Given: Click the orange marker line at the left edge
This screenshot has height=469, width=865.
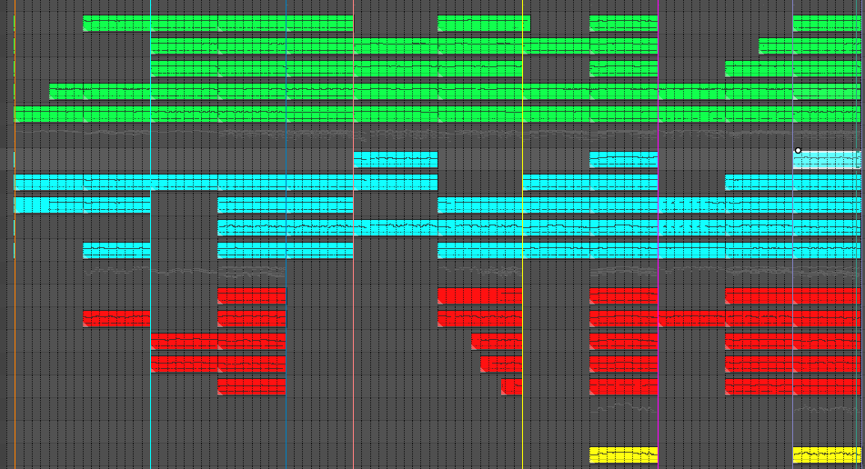Looking at the screenshot, I should coord(15,273).
